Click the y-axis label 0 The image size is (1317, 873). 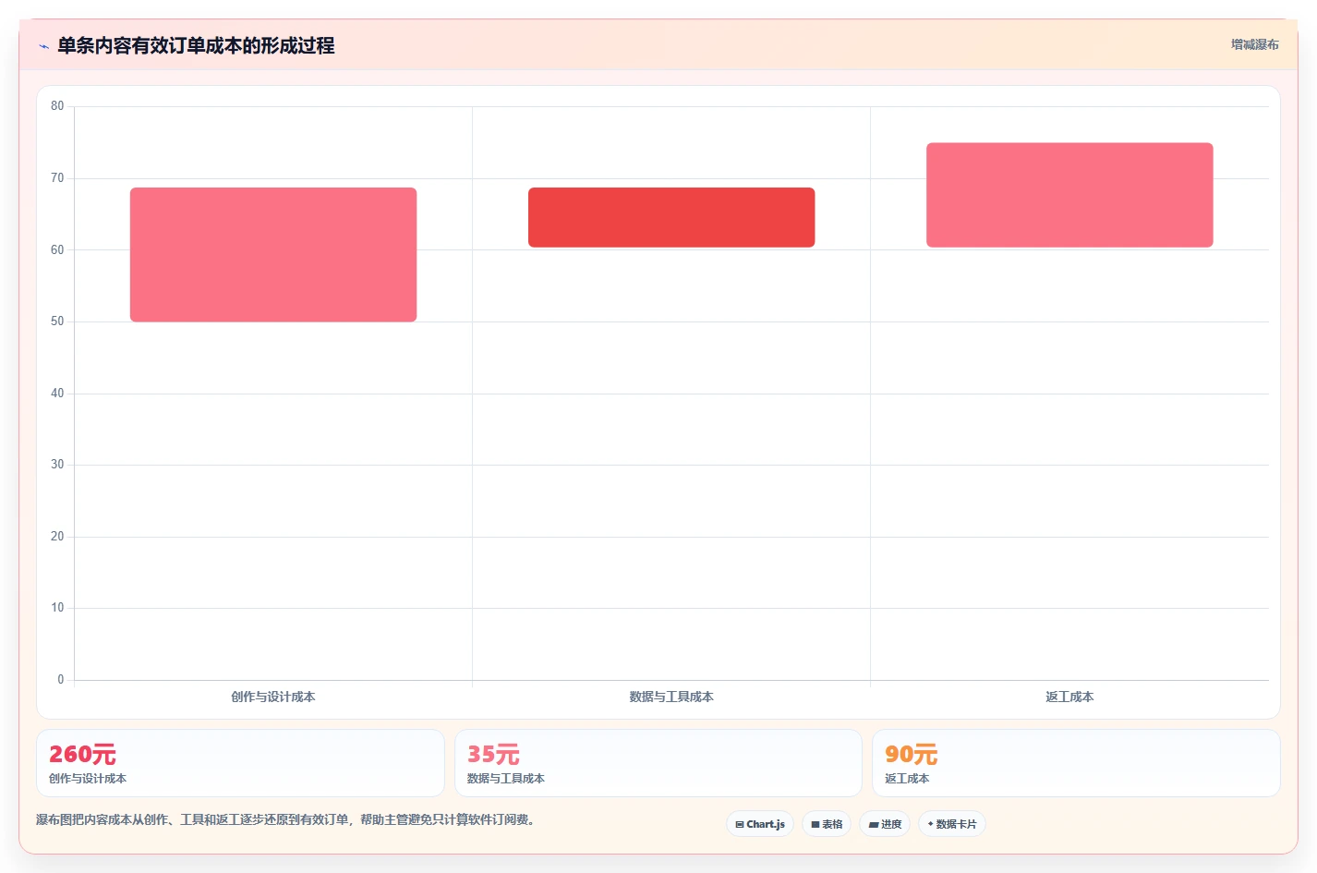tap(61, 680)
